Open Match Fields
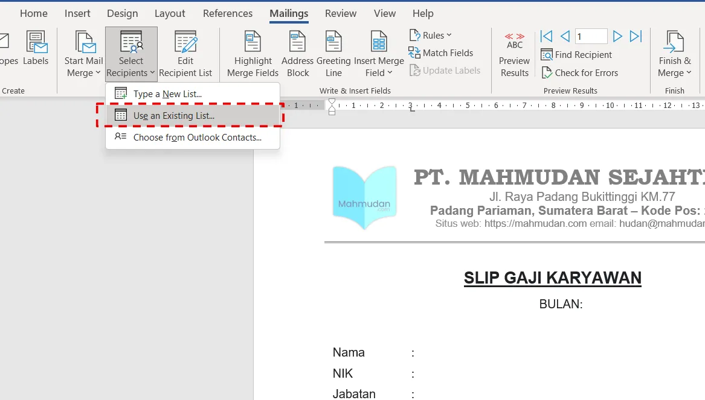 [440, 53]
